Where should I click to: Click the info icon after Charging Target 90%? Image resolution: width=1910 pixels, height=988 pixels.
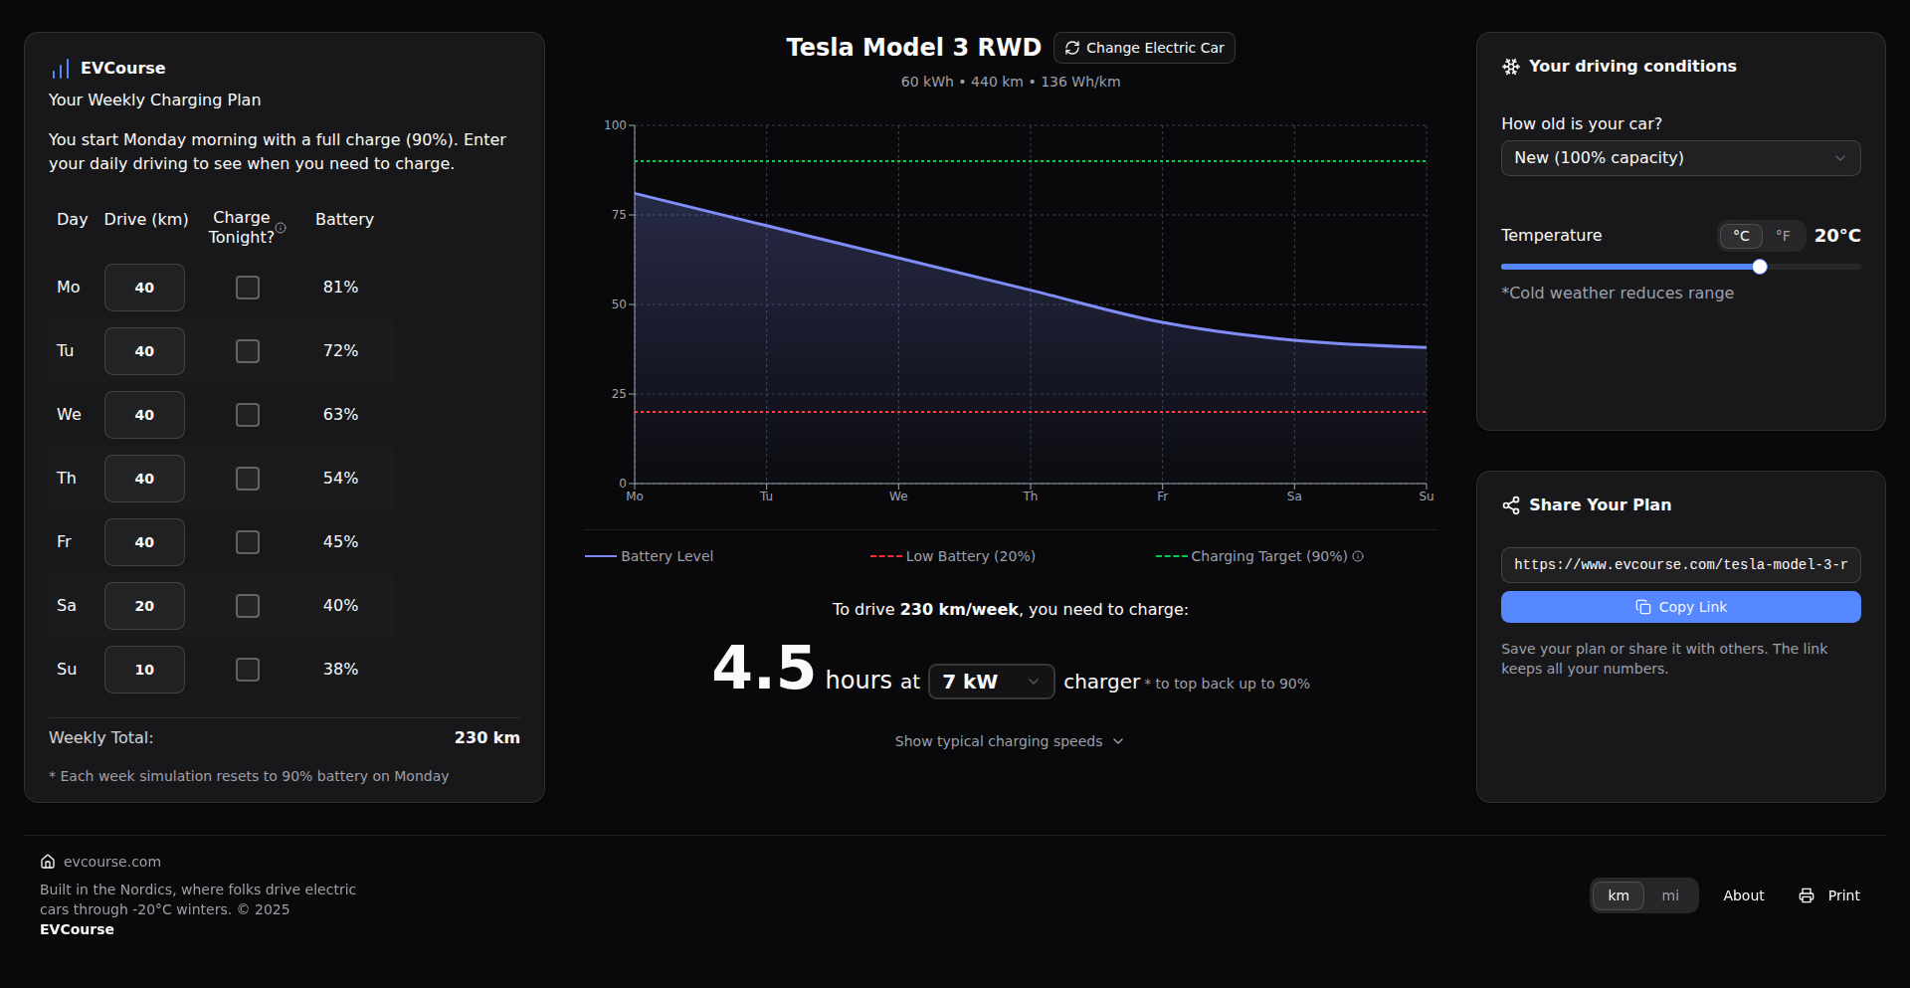pyautogui.click(x=1359, y=556)
